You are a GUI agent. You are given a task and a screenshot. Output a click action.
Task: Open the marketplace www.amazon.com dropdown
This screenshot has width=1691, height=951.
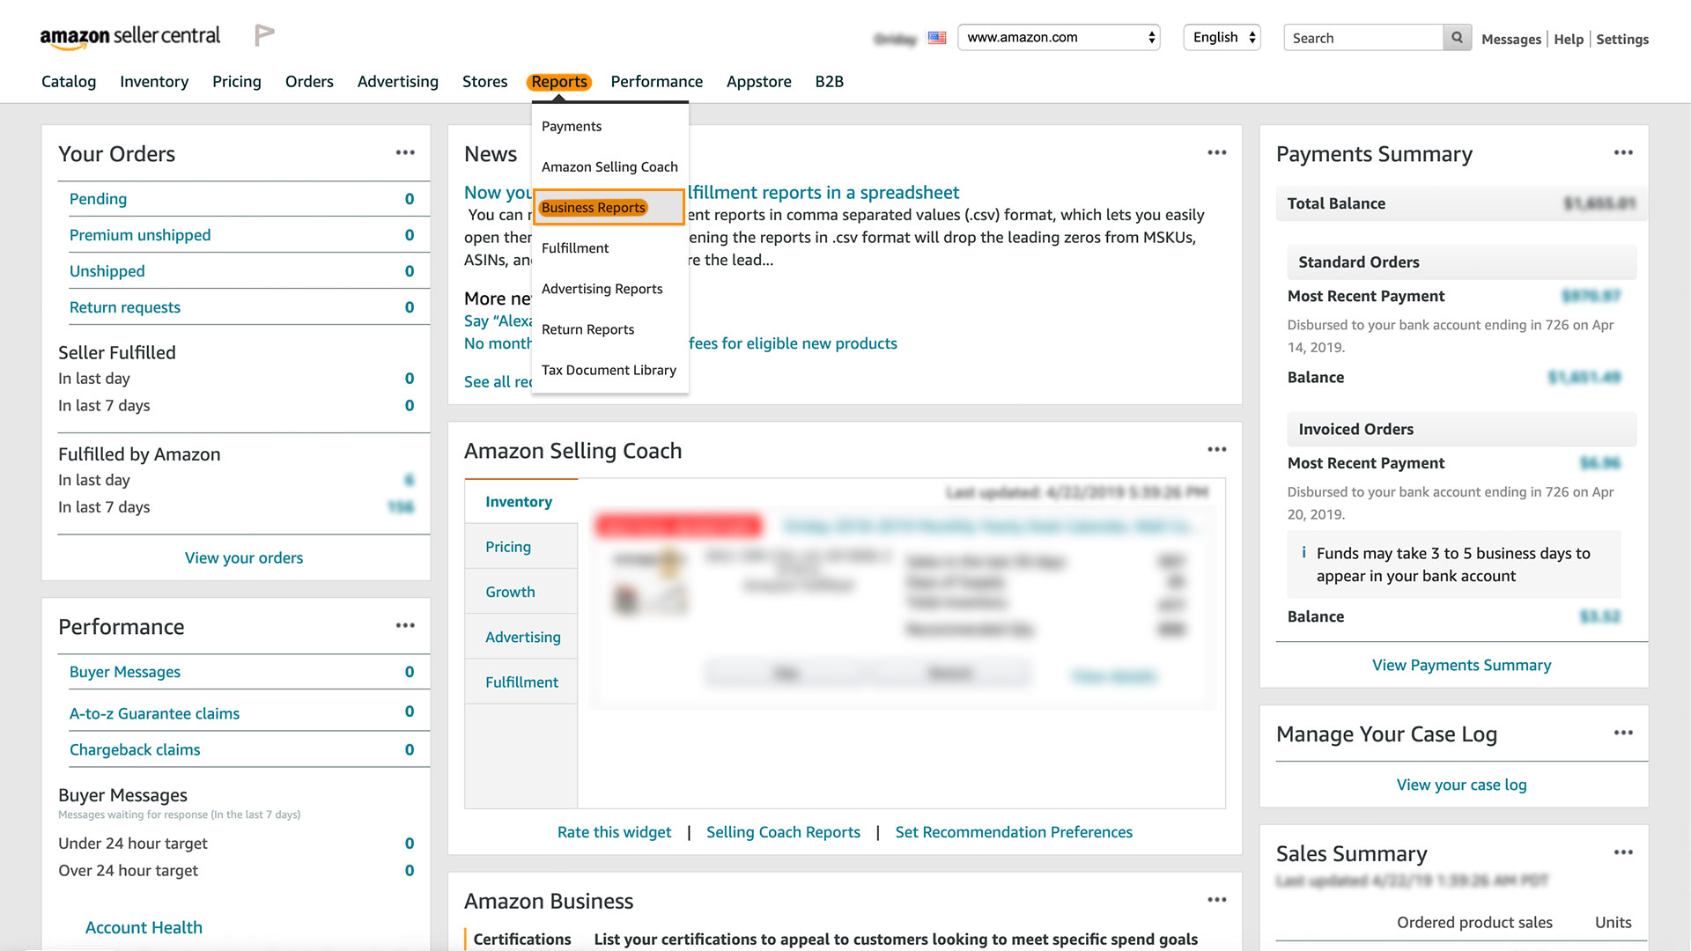click(1059, 37)
